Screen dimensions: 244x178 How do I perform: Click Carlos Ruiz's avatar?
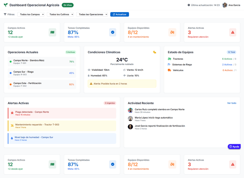click(x=130, y=110)
